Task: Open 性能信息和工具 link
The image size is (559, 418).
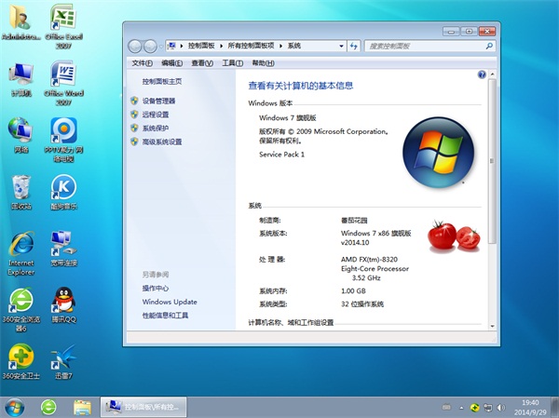Action: tap(166, 316)
